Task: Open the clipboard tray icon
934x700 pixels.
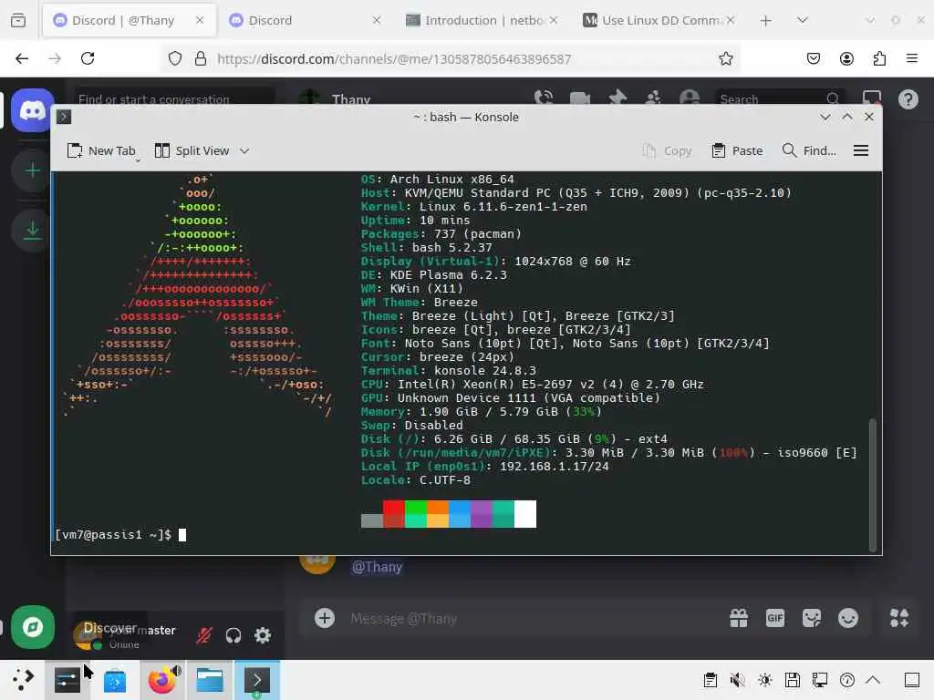Action: click(710, 680)
